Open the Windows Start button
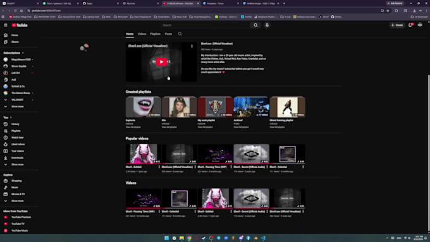This screenshot has height=242, width=430. tap(166, 238)
